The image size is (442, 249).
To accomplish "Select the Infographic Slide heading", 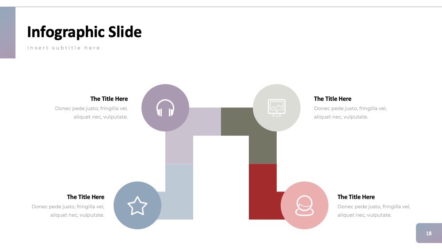I will pos(84,32).
